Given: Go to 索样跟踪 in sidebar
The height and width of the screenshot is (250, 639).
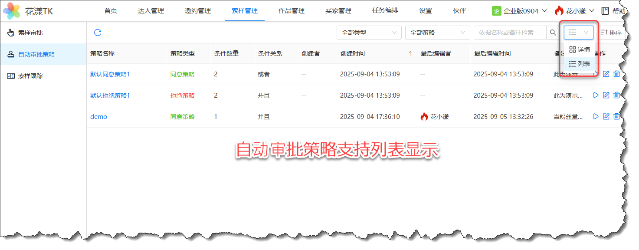Looking at the screenshot, I should pos(30,76).
